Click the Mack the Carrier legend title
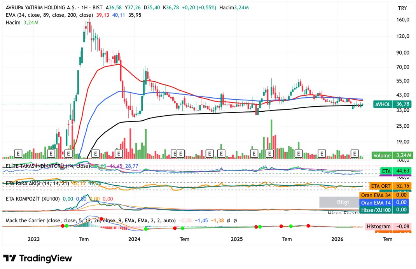The height and width of the screenshot is (269, 416). (x=91, y=220)
